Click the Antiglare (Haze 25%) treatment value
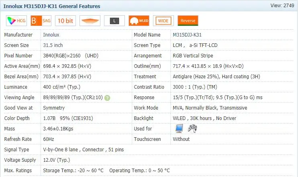The image size is (298, 177). [216, 77]
